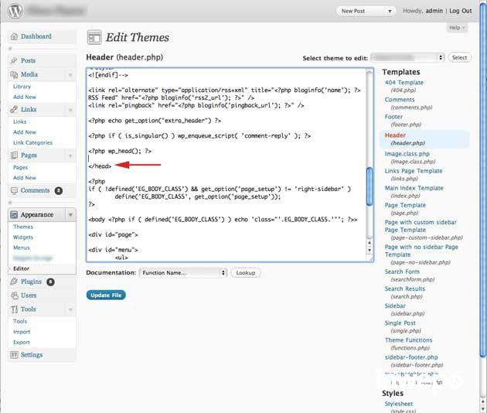
Task: Click the admin profile link
Action: (x=434, y=11)
